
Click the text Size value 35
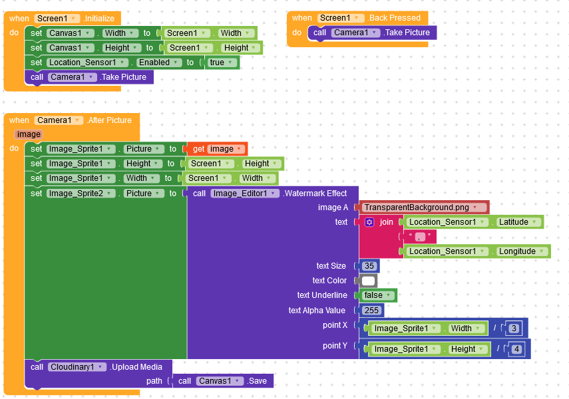tap(369, 266)
